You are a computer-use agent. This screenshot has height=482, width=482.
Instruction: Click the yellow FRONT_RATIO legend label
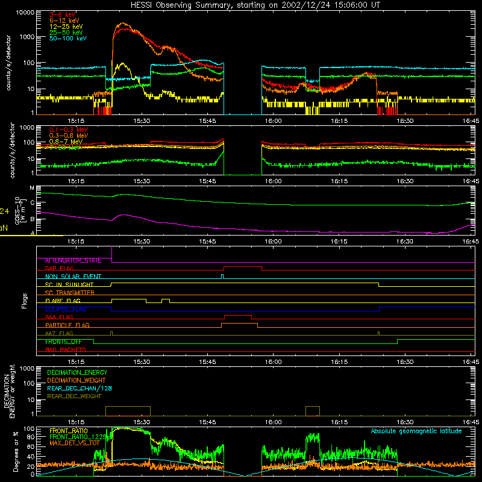coord(69,431)
